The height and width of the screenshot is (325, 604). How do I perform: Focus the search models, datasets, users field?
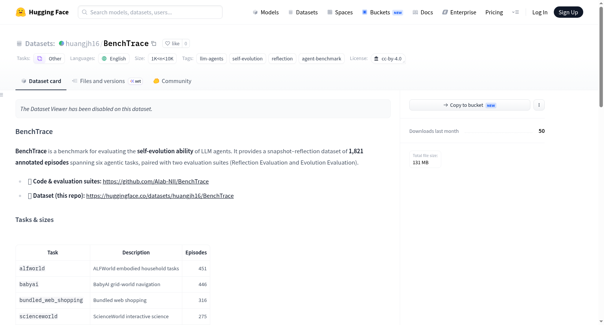(150, 12)
